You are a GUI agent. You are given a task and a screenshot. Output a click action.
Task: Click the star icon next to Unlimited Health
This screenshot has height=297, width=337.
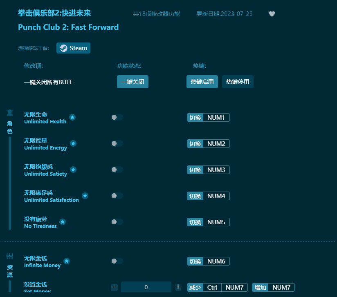click(x=72, y=118)
